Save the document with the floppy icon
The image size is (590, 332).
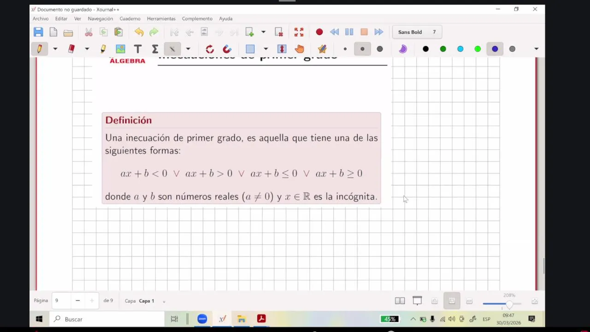(x=38, y=32)
